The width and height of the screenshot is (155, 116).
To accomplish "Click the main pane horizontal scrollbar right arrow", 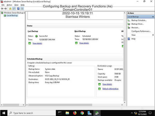I will coord(122,105).
